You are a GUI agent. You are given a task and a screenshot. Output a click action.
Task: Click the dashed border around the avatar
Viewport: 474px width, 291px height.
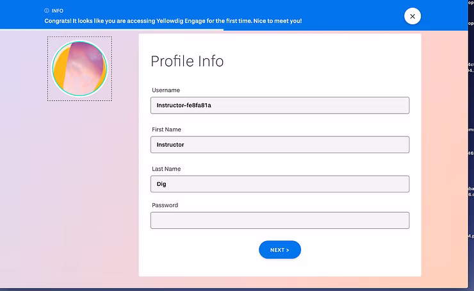(x=48, y=69)
